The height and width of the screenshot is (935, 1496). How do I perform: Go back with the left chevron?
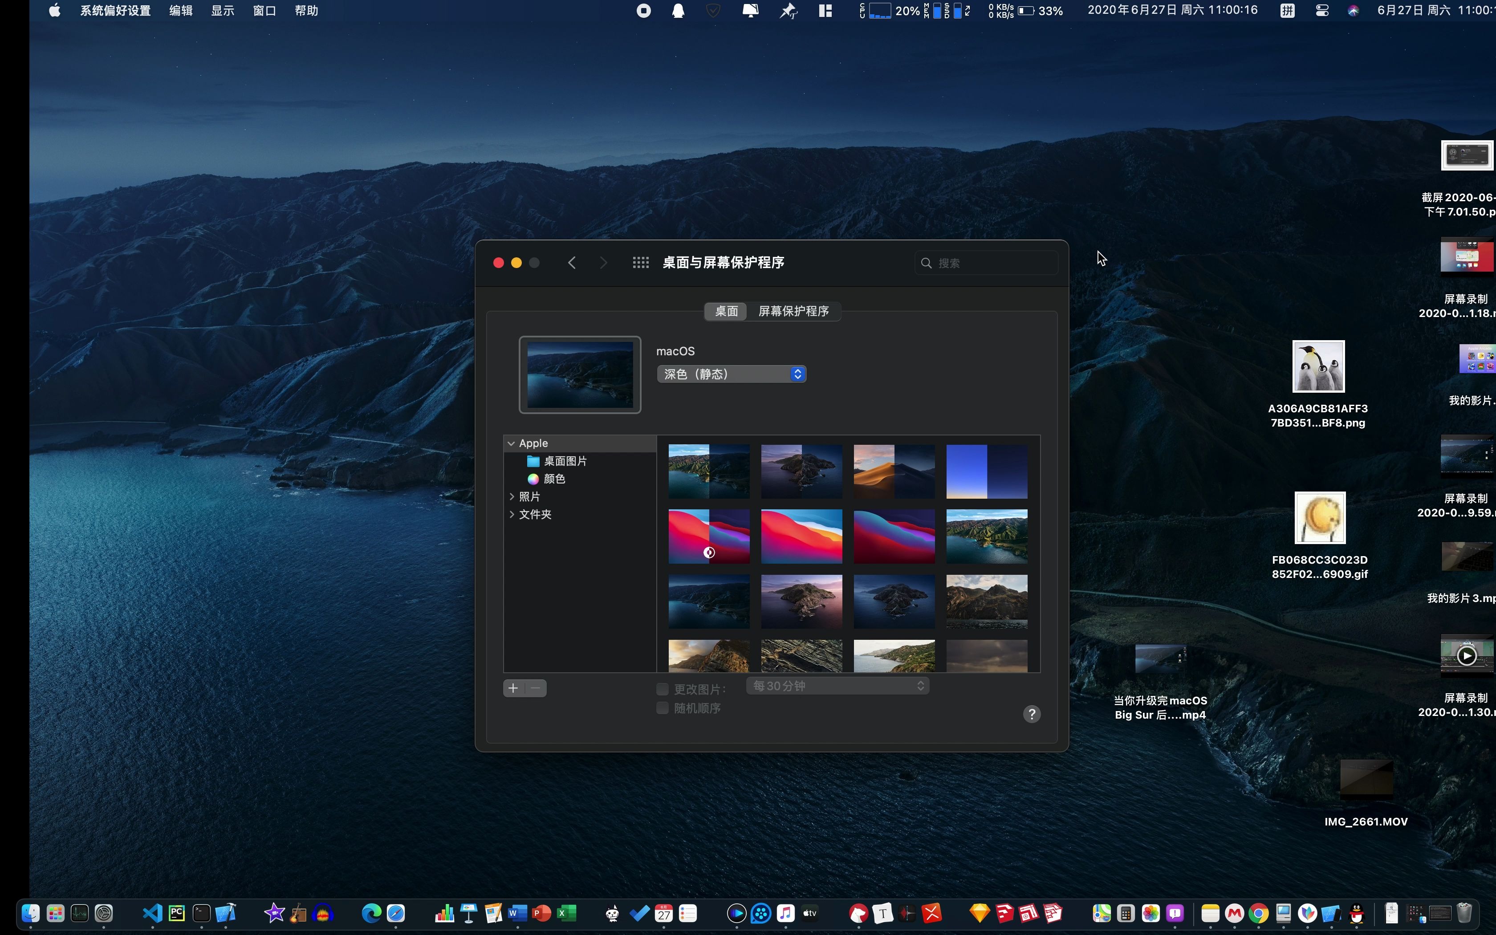tap(572, 263)
